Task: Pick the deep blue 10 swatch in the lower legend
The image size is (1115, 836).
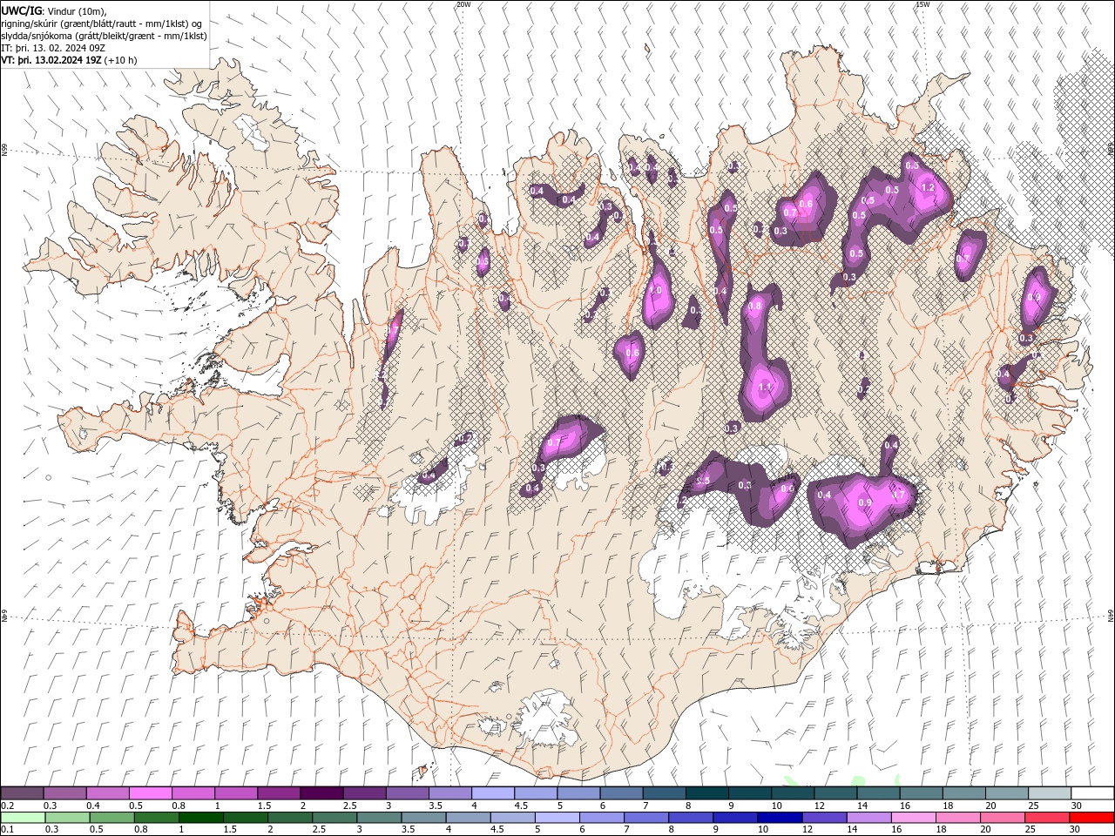Action: (779, 818)
